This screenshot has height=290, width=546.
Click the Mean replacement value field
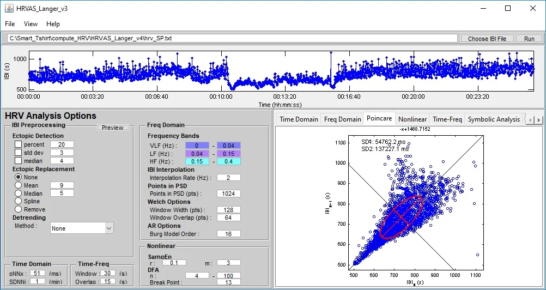tap(62, 185)
